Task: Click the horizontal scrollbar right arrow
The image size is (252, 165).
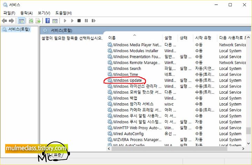Action: pyautogui.click(x=243, y=149)
